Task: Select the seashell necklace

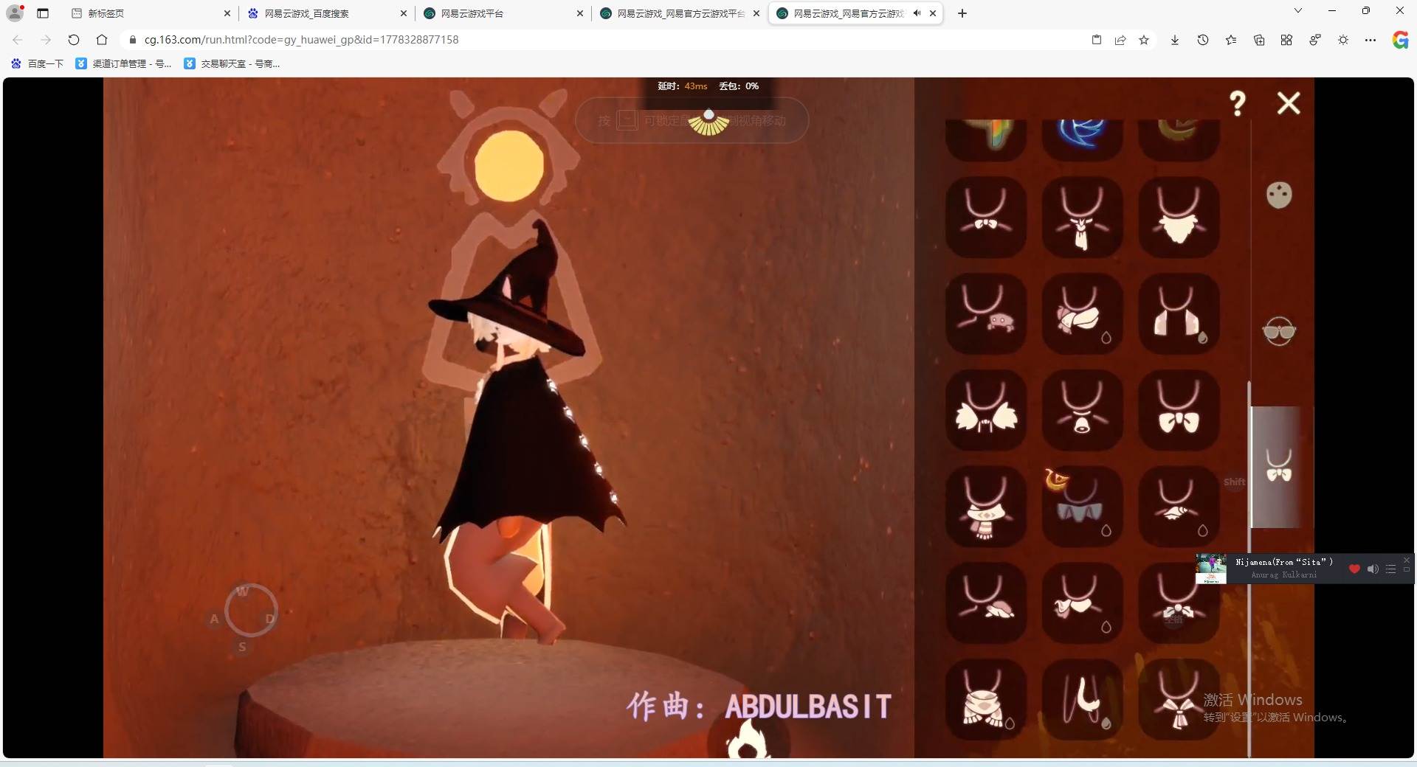Action: tap(986, 603)
